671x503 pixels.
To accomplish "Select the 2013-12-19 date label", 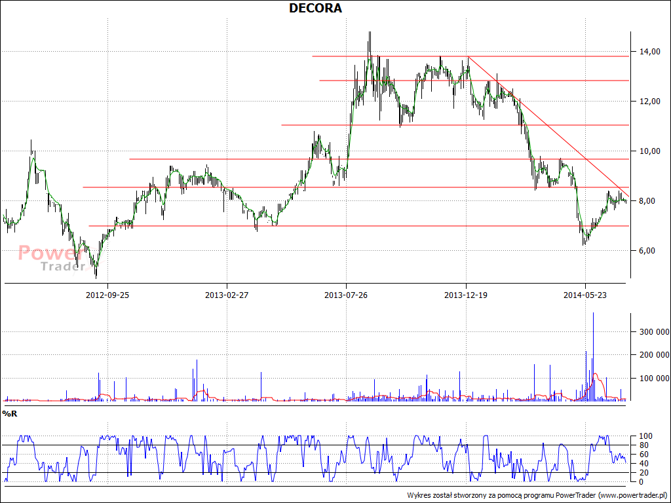I will coord(466,295).
